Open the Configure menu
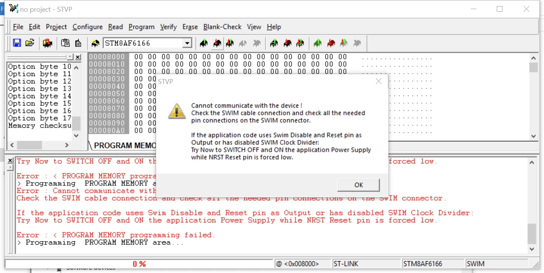This screenshot has height=273, width=544. pyautogui.click(x=88, y=27)
